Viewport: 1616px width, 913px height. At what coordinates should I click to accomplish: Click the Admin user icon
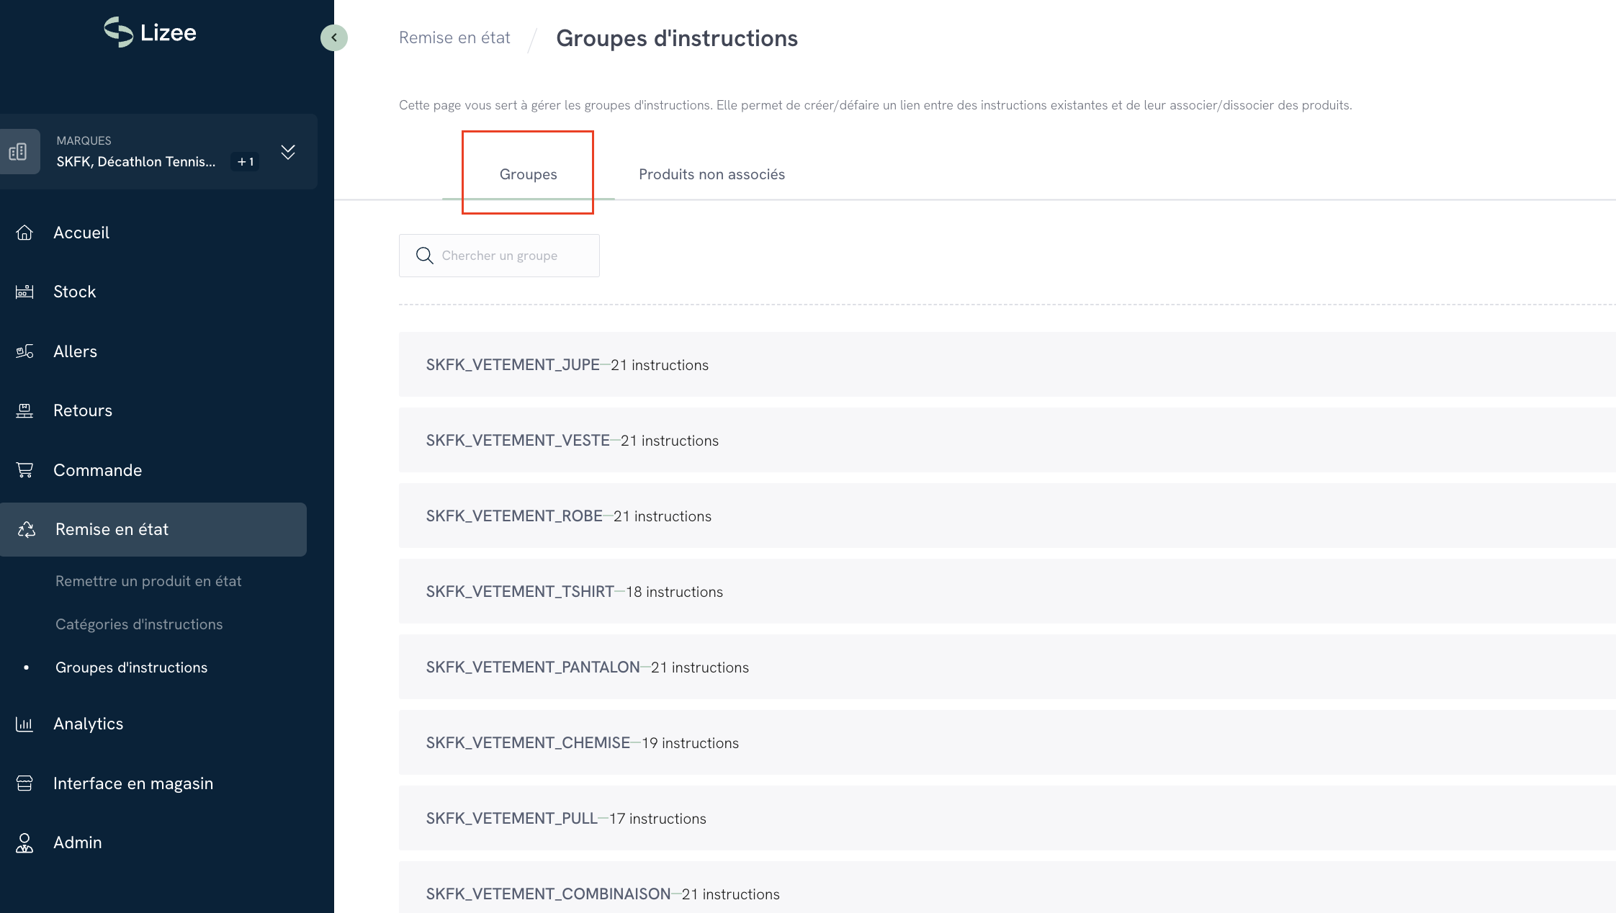coord(24,842)
